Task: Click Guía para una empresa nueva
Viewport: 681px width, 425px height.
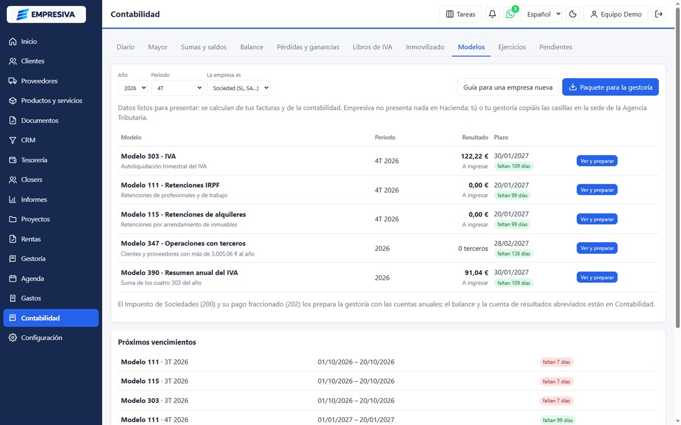Action: [x=508, y=87]
